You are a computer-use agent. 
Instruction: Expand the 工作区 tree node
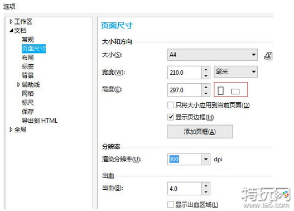11,22
